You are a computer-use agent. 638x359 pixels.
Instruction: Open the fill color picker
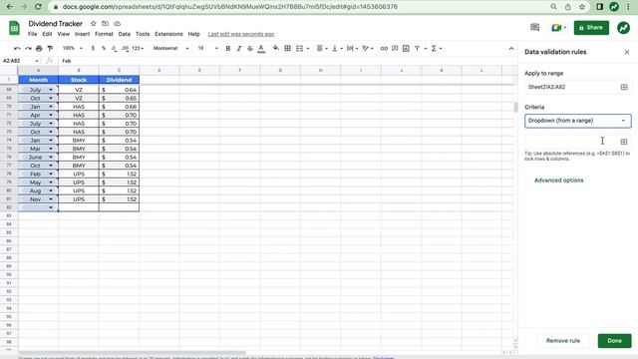point(276,49)
